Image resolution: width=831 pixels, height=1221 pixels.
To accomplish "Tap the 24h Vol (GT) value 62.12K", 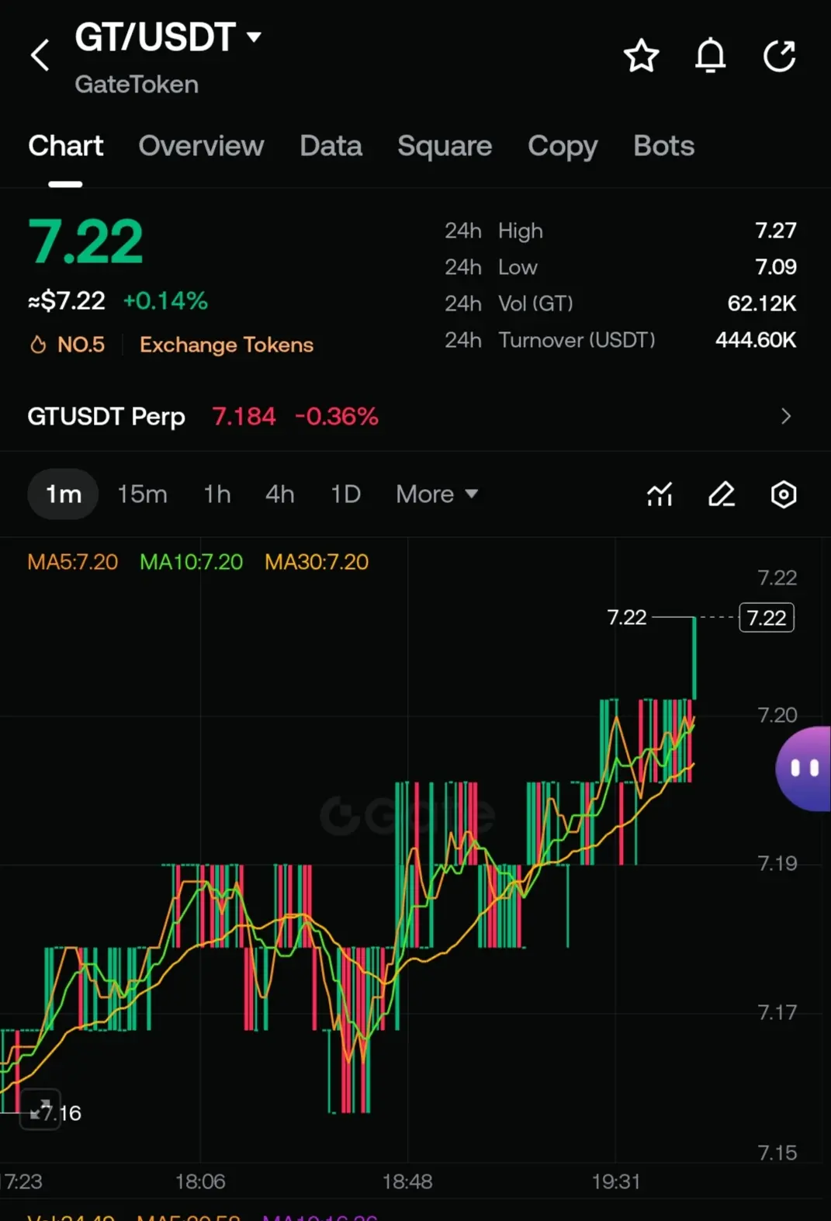I will pos(762,304).
